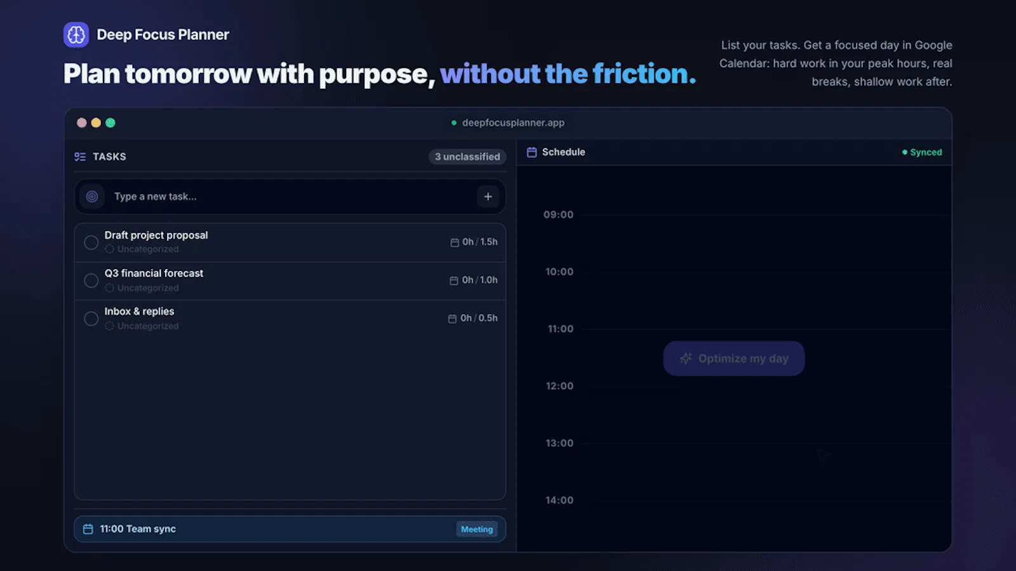Select the Q3 financial forecast task title

pos(154,273)
